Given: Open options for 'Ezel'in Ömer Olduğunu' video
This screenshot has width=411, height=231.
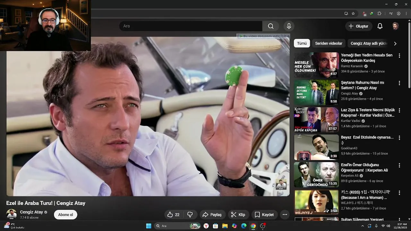Looking at the screenshot, I should 399,165.
